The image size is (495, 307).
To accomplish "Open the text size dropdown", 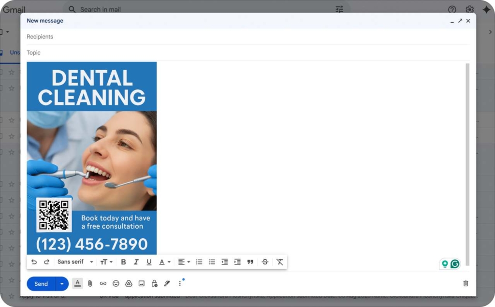I will click(x=106, y=262).
